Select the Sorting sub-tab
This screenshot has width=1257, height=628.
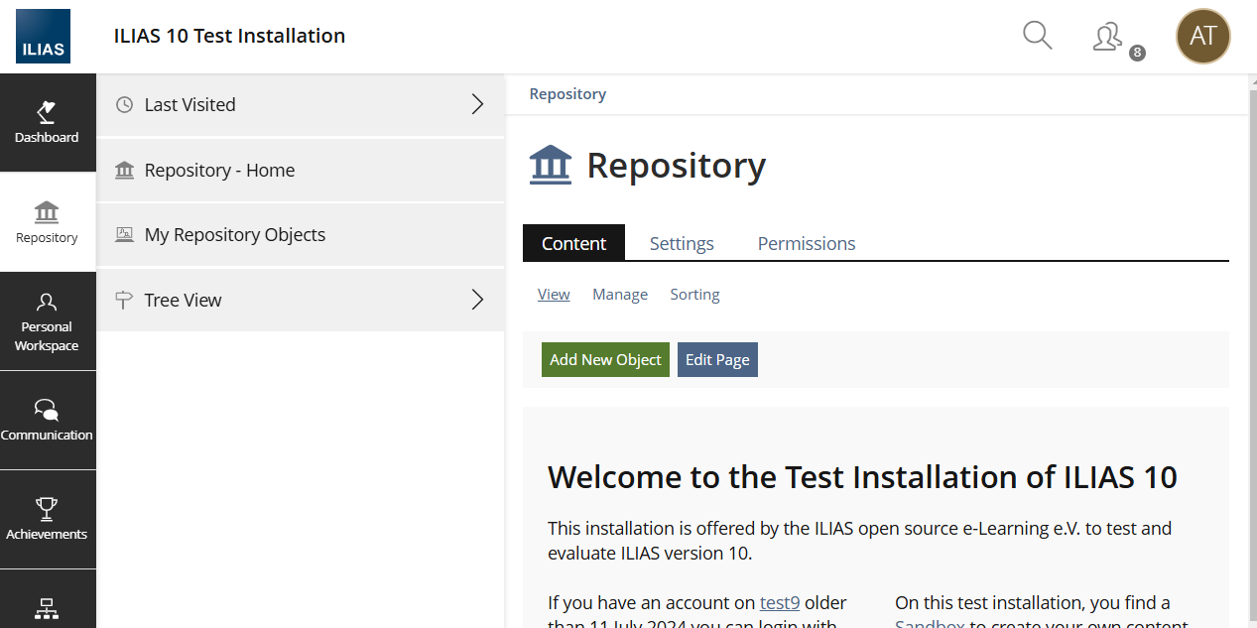click(x=694, y=295)
